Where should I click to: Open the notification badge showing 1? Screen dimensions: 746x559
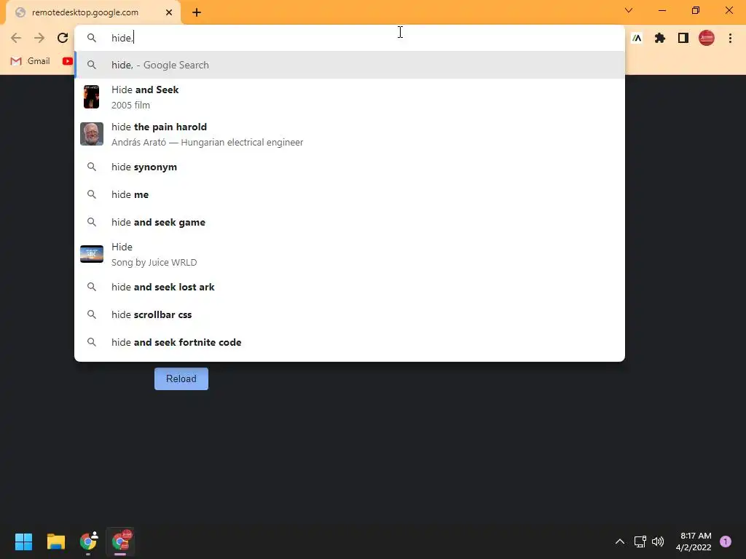pos(726,542)
